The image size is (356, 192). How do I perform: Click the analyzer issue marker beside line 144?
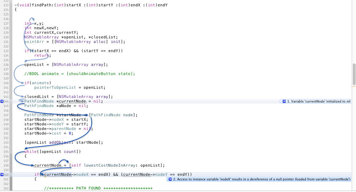[2, 101]
